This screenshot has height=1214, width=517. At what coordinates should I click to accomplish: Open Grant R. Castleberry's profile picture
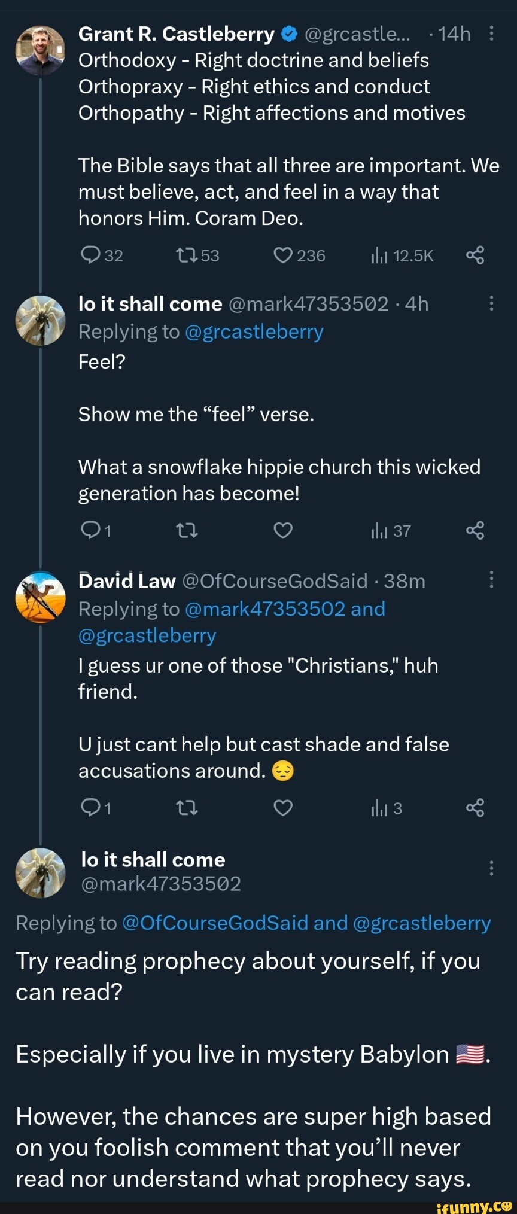coord(40,50)
